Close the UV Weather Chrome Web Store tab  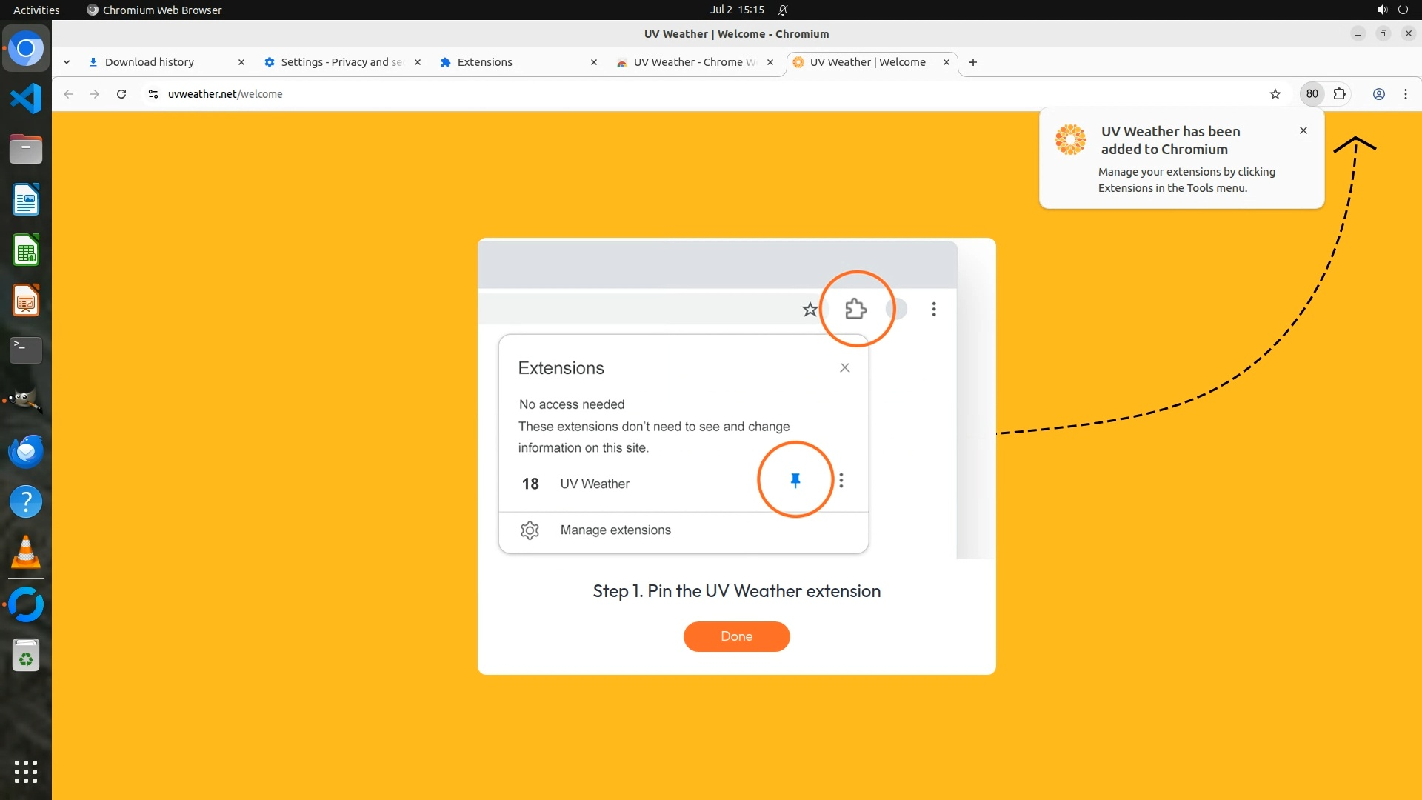770,62
